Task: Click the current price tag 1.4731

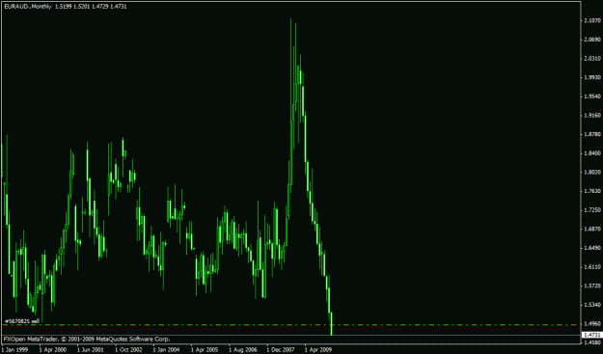Action: tap(592, 335)
